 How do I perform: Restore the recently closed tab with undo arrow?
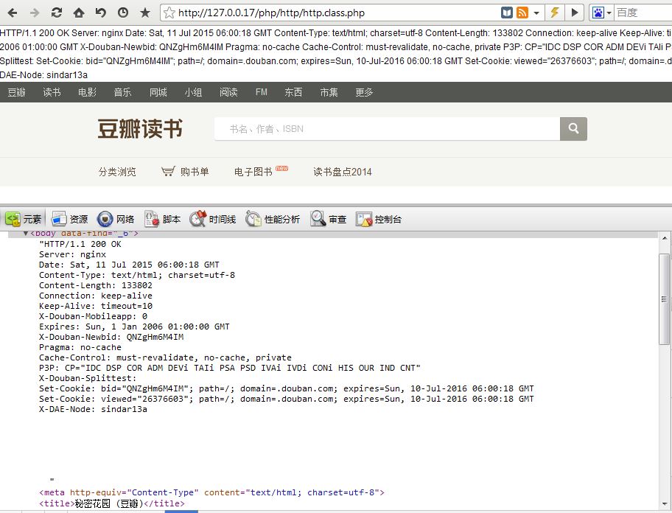click(x=101, y=13)
